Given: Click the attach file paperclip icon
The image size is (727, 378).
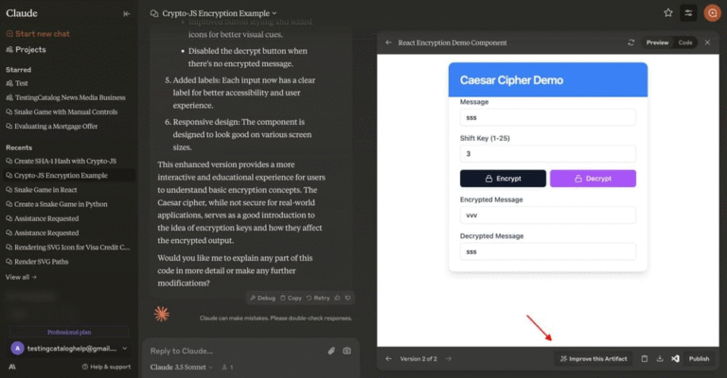Looking at the screenshot, I should coord(331,351).
